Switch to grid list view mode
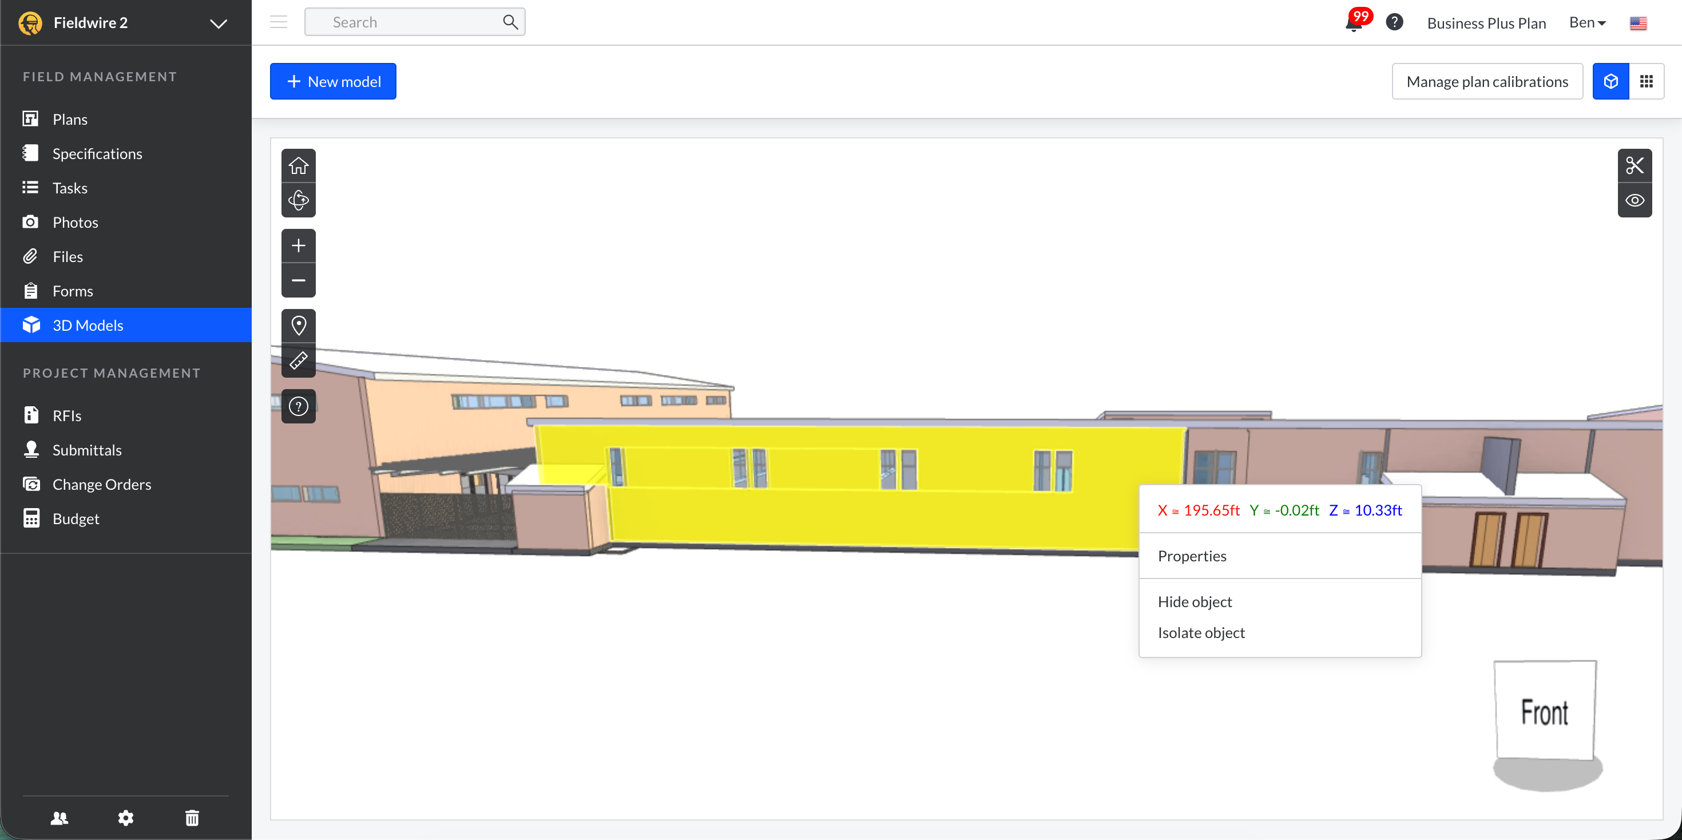Viewport: 1682px width, 840px height. click(1646, 82)
